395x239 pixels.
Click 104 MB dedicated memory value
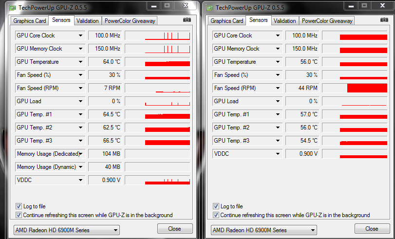pos(105,154)
